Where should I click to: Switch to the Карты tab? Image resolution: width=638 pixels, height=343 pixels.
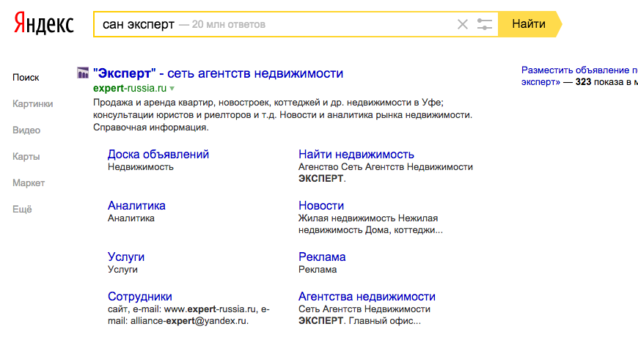click(26, 157)
